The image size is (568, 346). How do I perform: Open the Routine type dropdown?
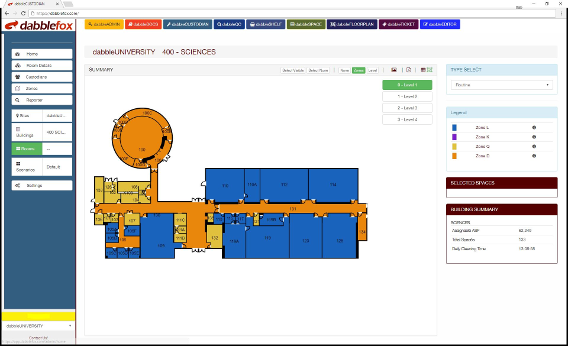coord(501,85)
